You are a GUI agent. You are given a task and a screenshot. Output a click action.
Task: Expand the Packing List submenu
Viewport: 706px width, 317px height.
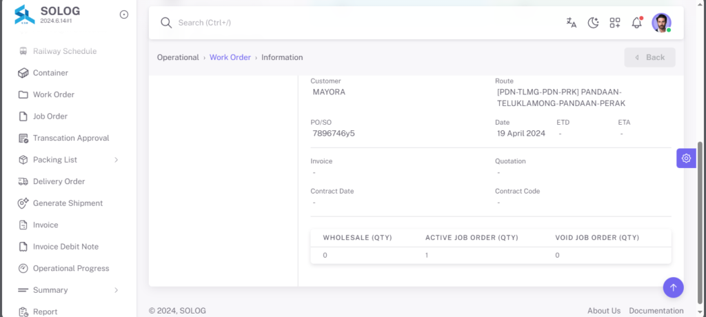click(68, 160)
